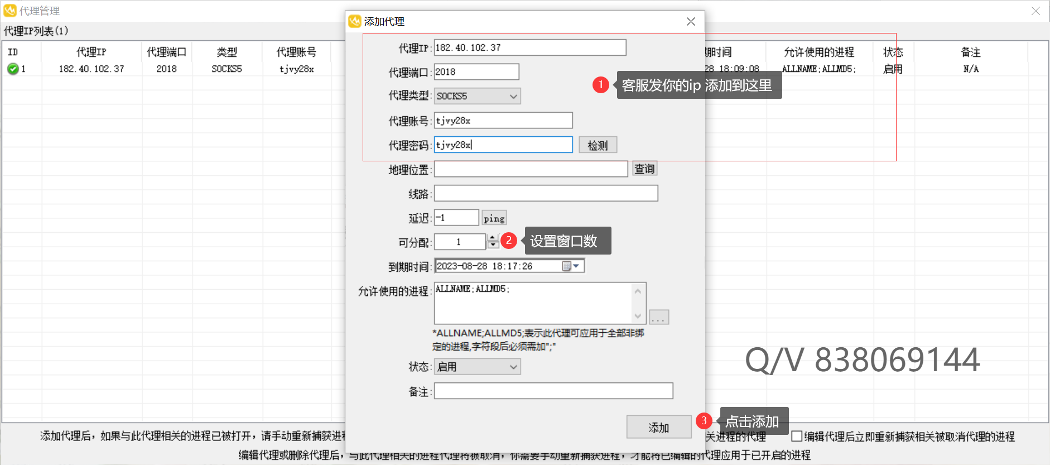Expand the proxy type SOCKS5 dropdown
1050x465 pixels.
click(x=513, y=96)
